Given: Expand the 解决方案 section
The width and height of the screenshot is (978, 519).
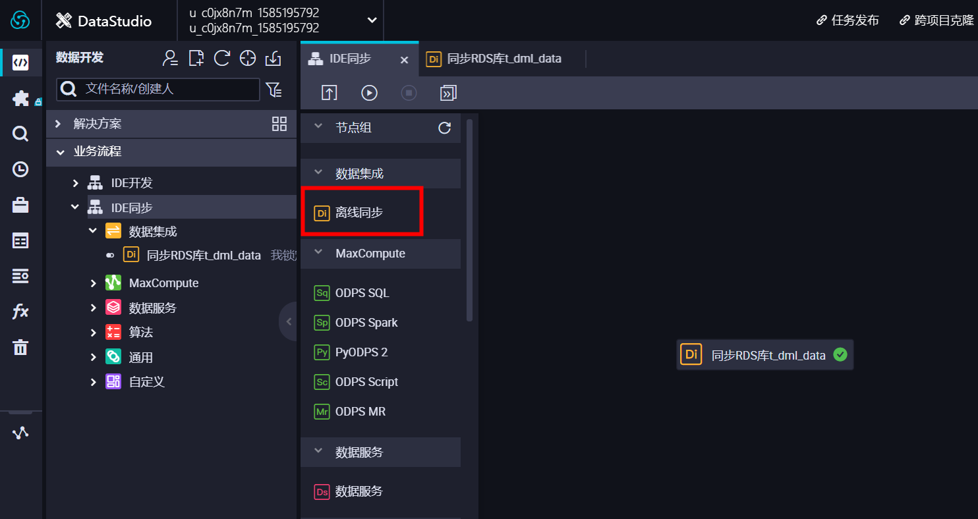Looking at the screenshot, I should coord(58,124).
